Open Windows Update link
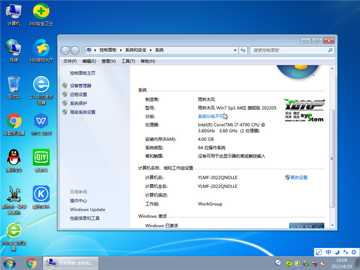The width and height of the screenshot is (360, 270). (x=88, y=209)
